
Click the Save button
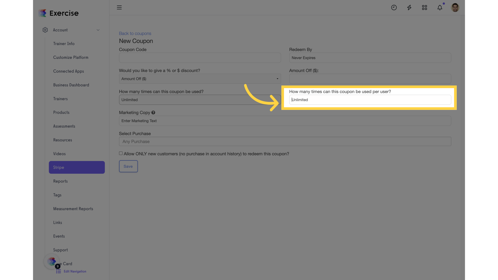point(128,166)
